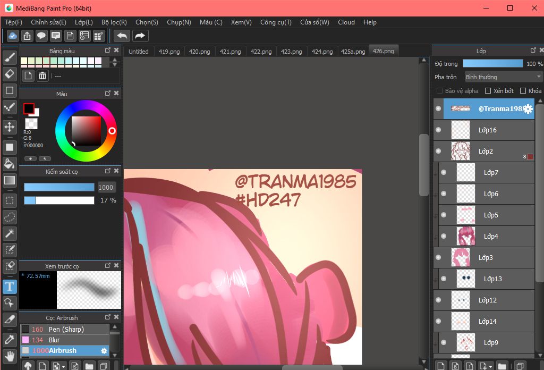Open the Help menu
This screenshot has width=544, height=370.
[x=370, y=22]
